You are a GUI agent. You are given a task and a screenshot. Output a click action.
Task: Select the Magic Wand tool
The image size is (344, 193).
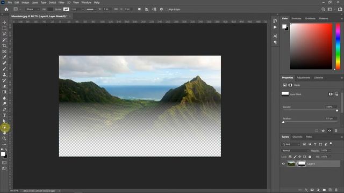(4, 40)
